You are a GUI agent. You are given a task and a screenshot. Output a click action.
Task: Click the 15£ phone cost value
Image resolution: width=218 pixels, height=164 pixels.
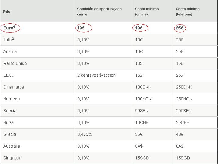[180, 63]
